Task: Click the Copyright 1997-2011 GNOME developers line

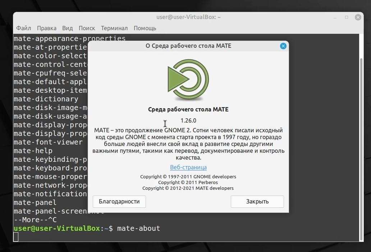Action: (x=188, y=177)
